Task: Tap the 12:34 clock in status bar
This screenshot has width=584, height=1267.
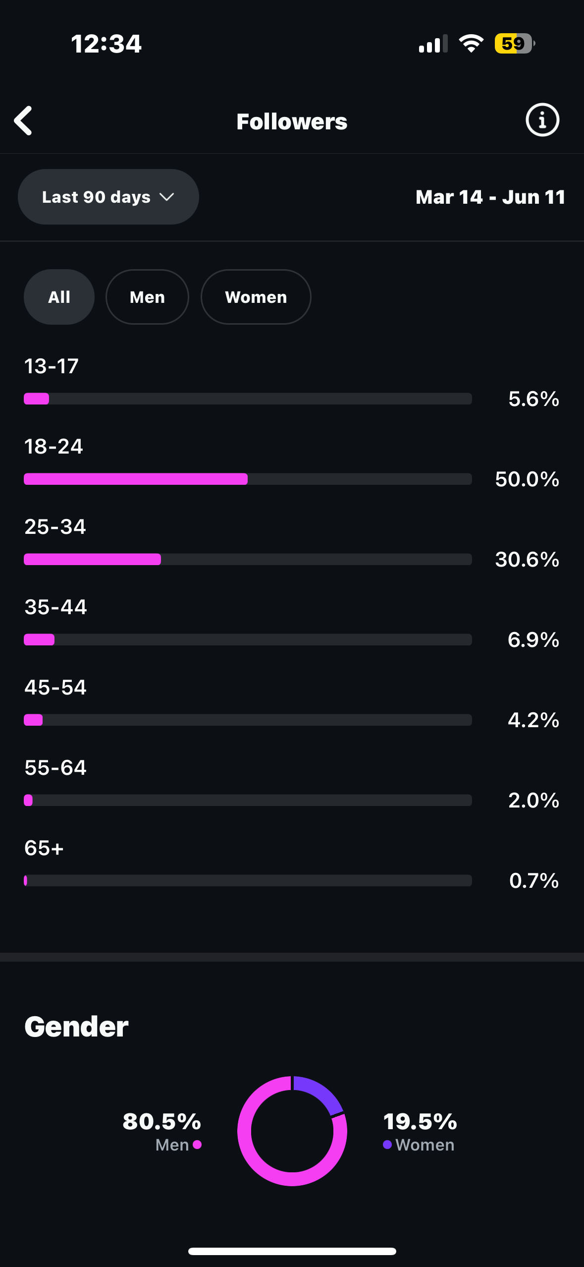Action: [106, 44]
